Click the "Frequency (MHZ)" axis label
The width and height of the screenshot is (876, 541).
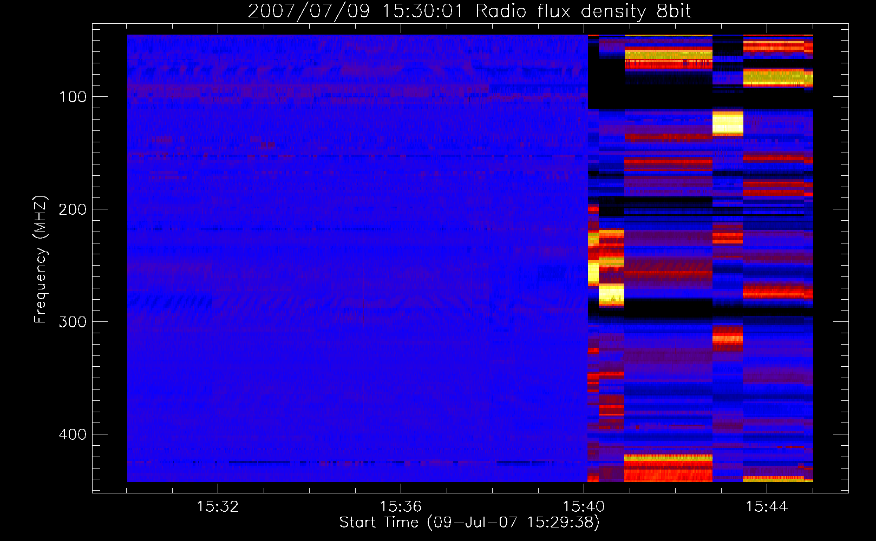[x=41, y=260]
